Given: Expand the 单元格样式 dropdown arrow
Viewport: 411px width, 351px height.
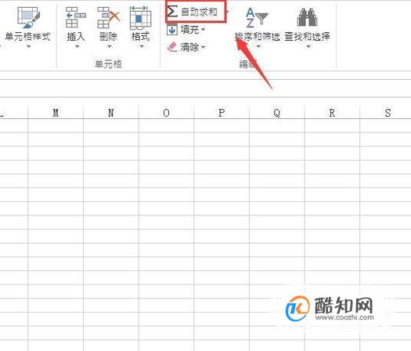Looking at the screenshot, I should pos(29,47).
